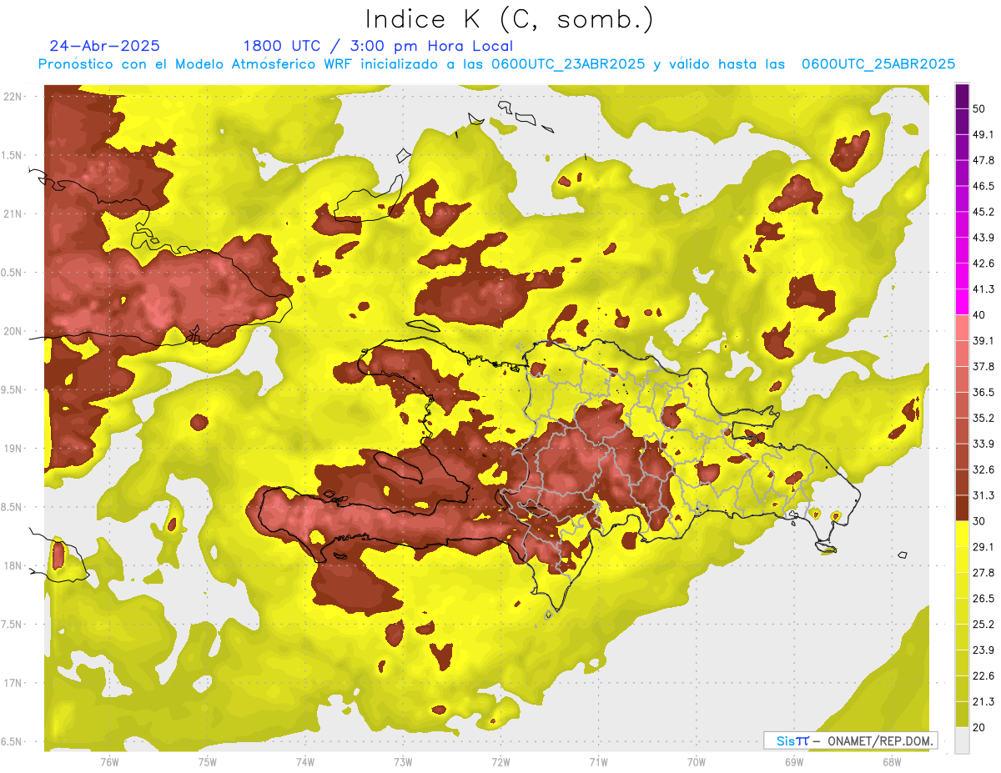Click the latitude axis label "21N"

[x=13, y=214]
